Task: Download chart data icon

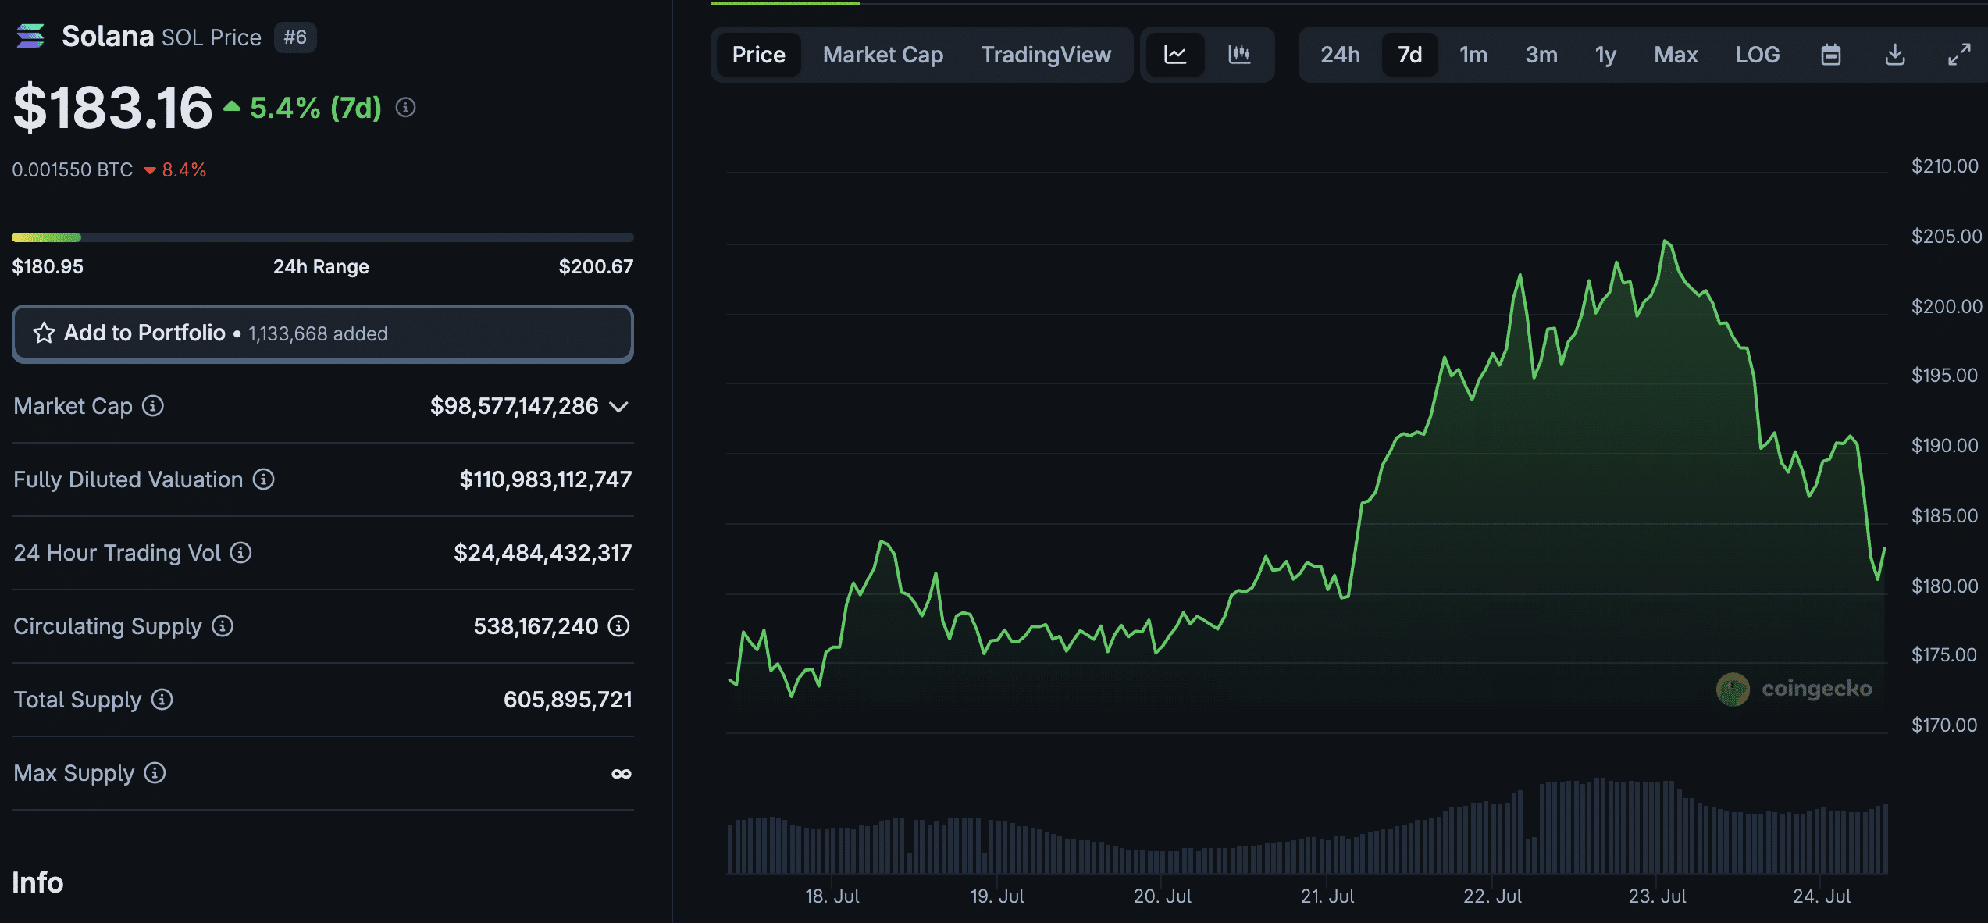Action: tap(1895, 55)
